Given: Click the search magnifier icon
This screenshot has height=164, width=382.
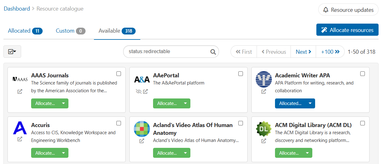Looking at the screenshot, I should coord(213,52).
